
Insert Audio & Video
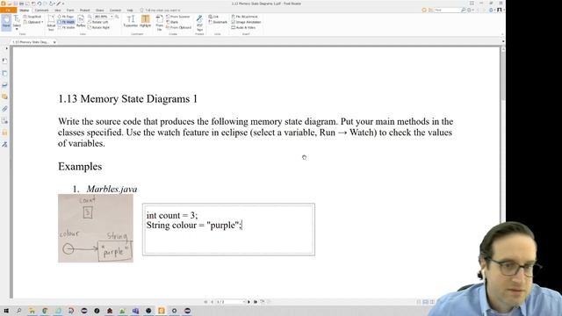(243, 27)
